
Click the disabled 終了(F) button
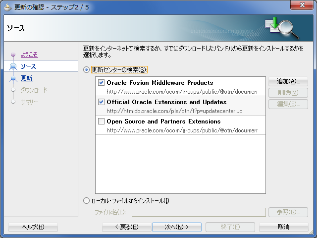coord(230,227)
